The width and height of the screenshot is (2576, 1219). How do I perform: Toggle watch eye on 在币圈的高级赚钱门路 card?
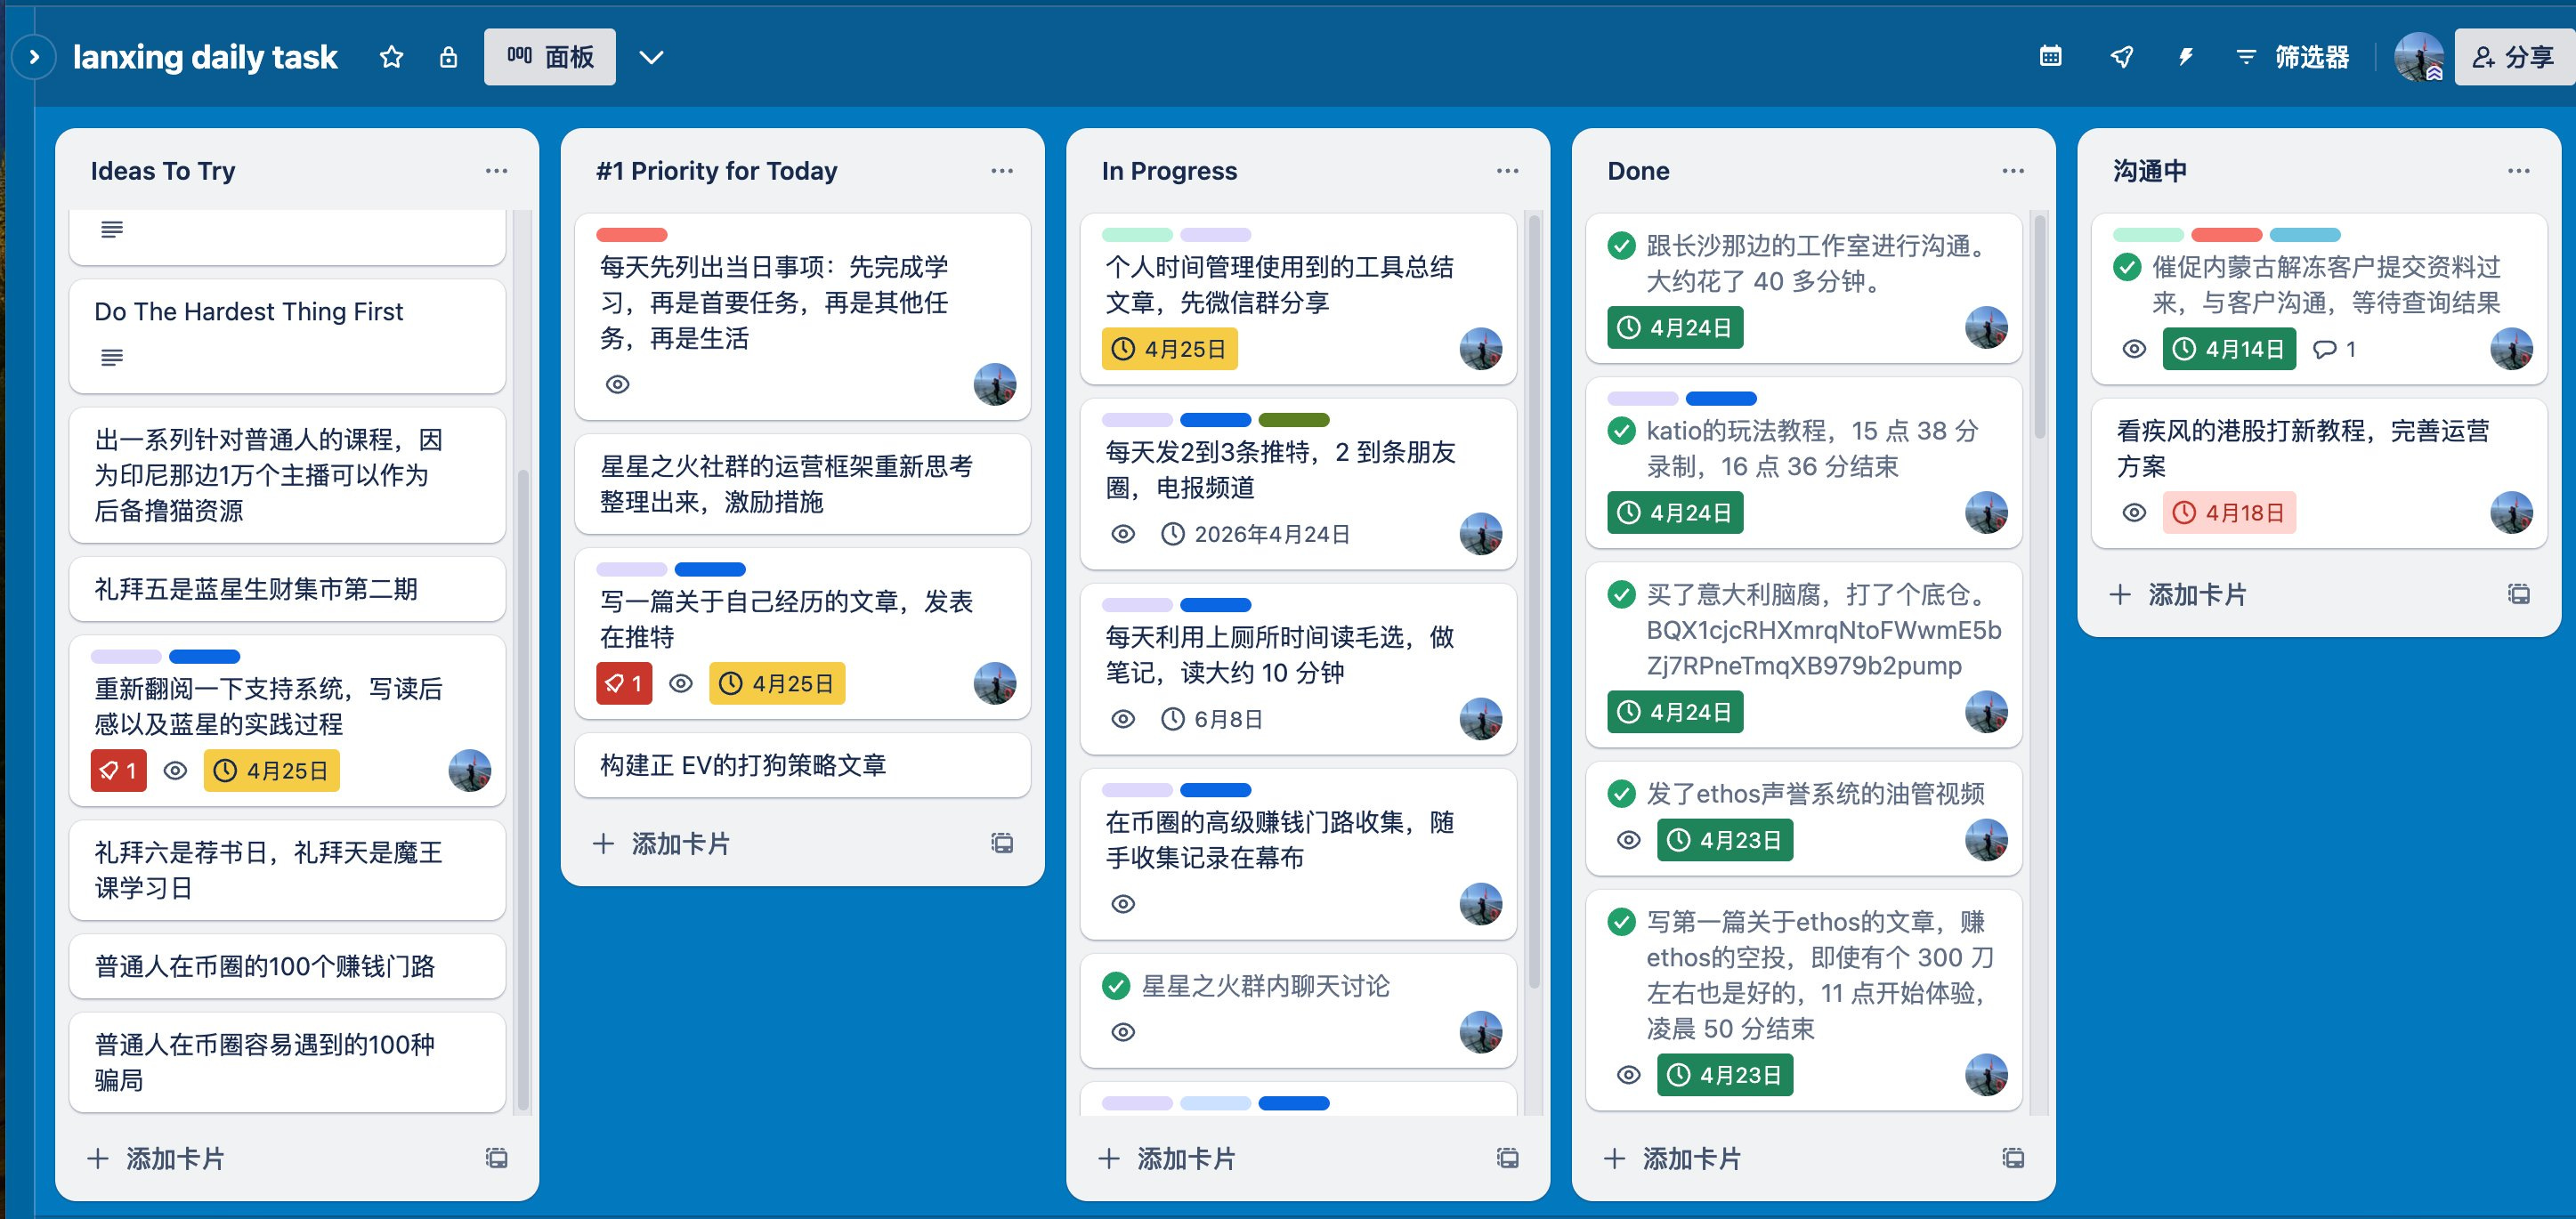coord(1123,904)
